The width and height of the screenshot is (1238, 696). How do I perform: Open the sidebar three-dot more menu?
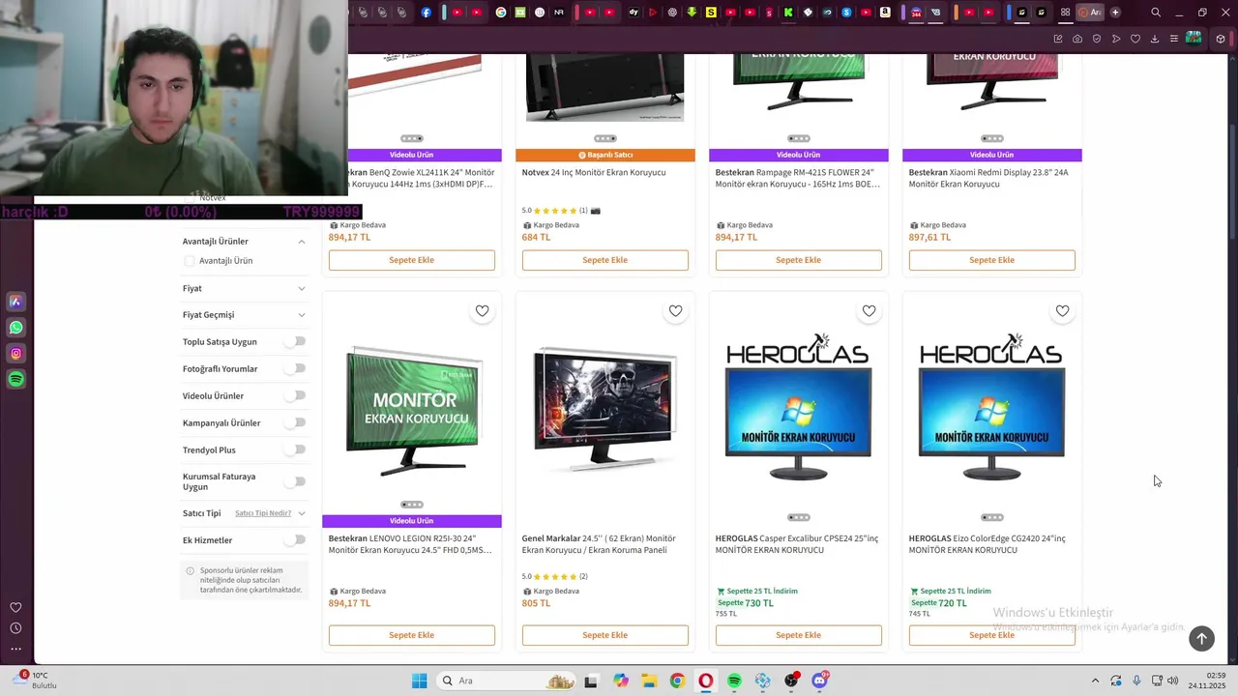[x=15, y=649]
